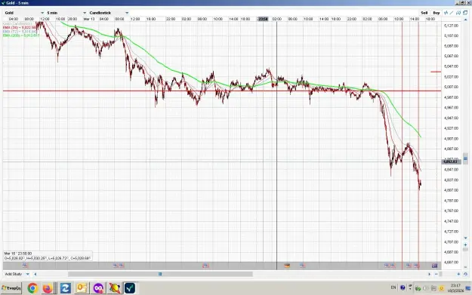Click the horizontal scrollbar thumb handle

click(x=160, y=274)
